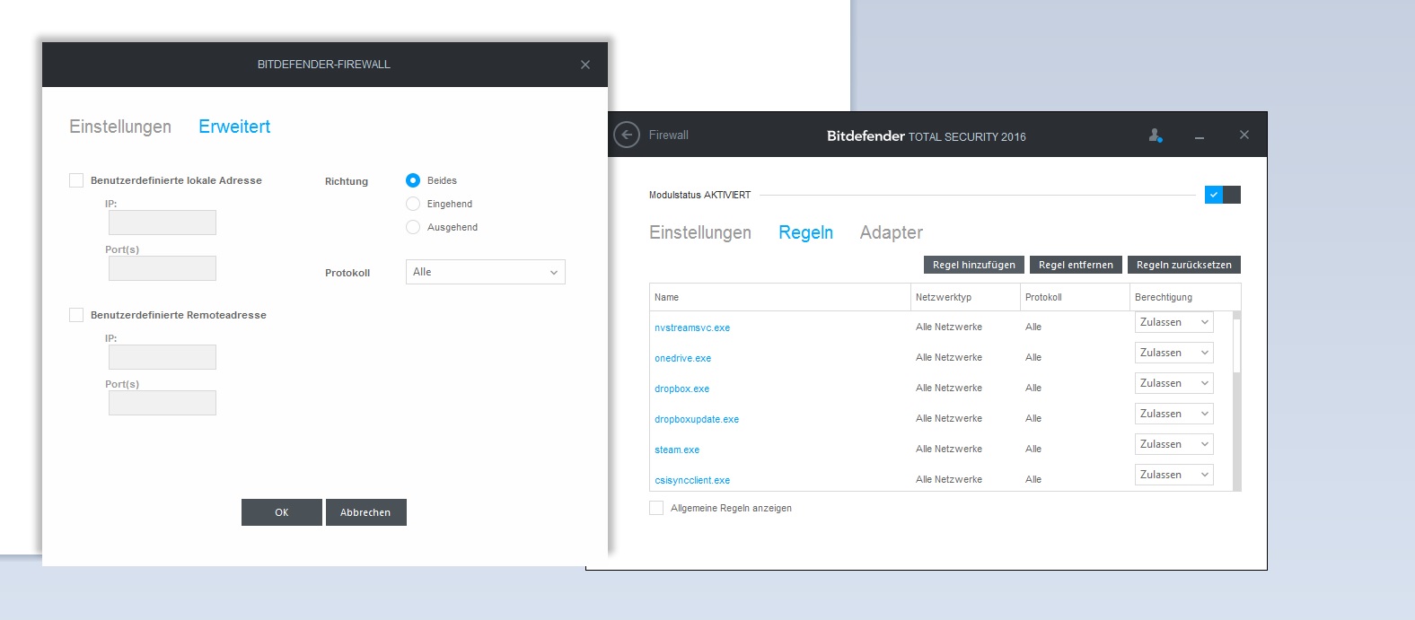Sort by the Protokoll column header
The height and width of the screenshot is (620, 1415).
point(1075,297)
